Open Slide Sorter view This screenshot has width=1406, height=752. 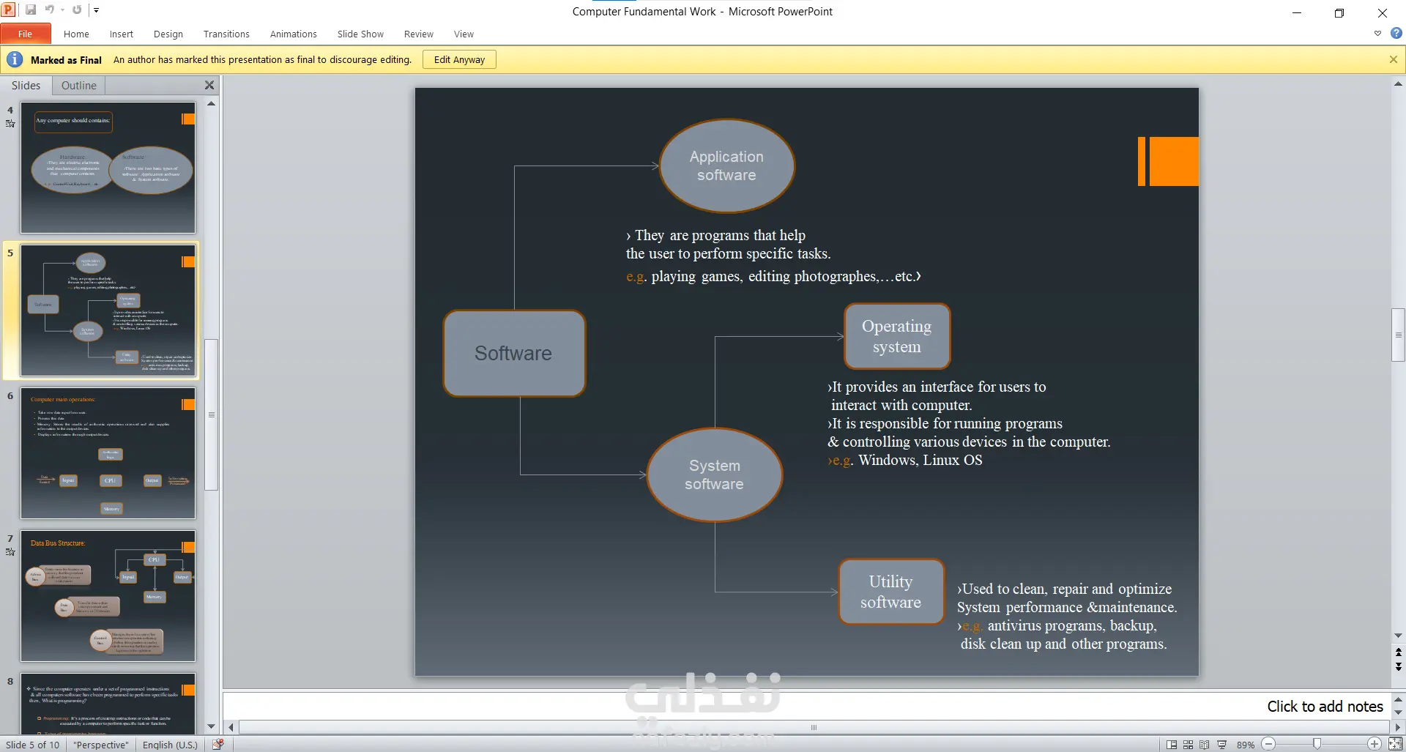pyautogui.click(x=1188, y=745)
